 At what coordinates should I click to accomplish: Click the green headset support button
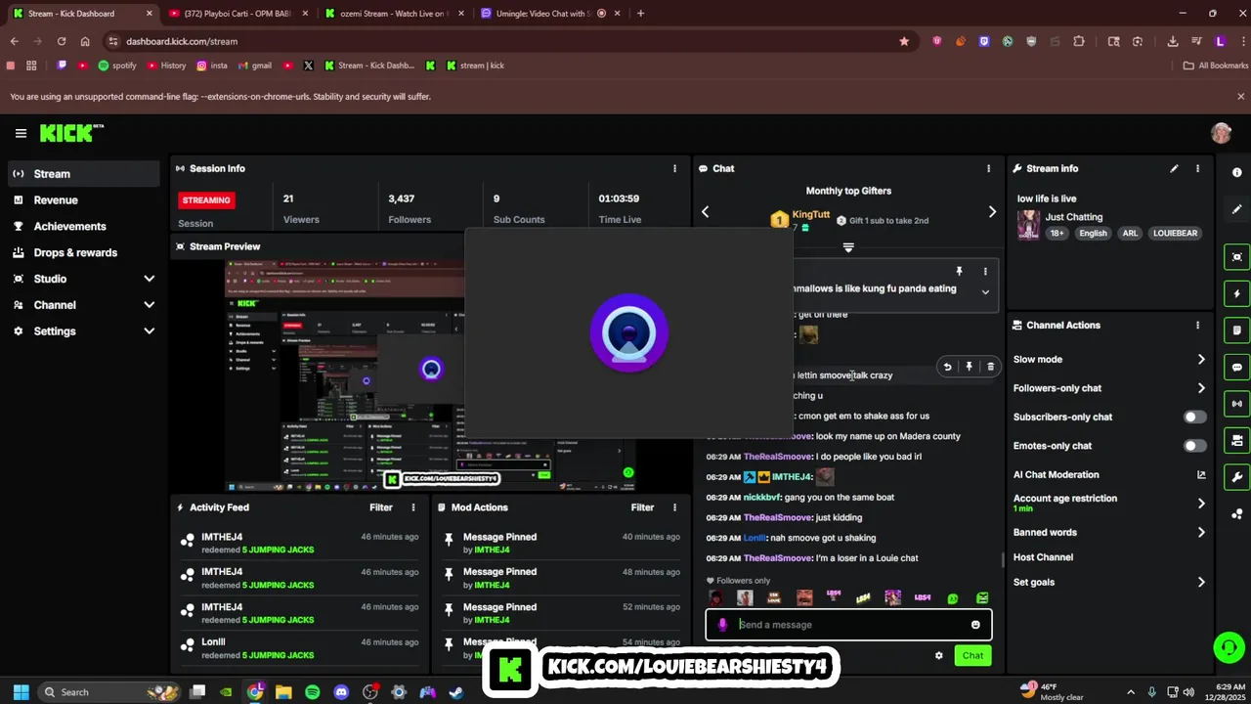[1228, 647]
